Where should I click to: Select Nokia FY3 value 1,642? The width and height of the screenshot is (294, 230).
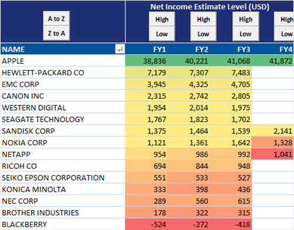[230, 142]
